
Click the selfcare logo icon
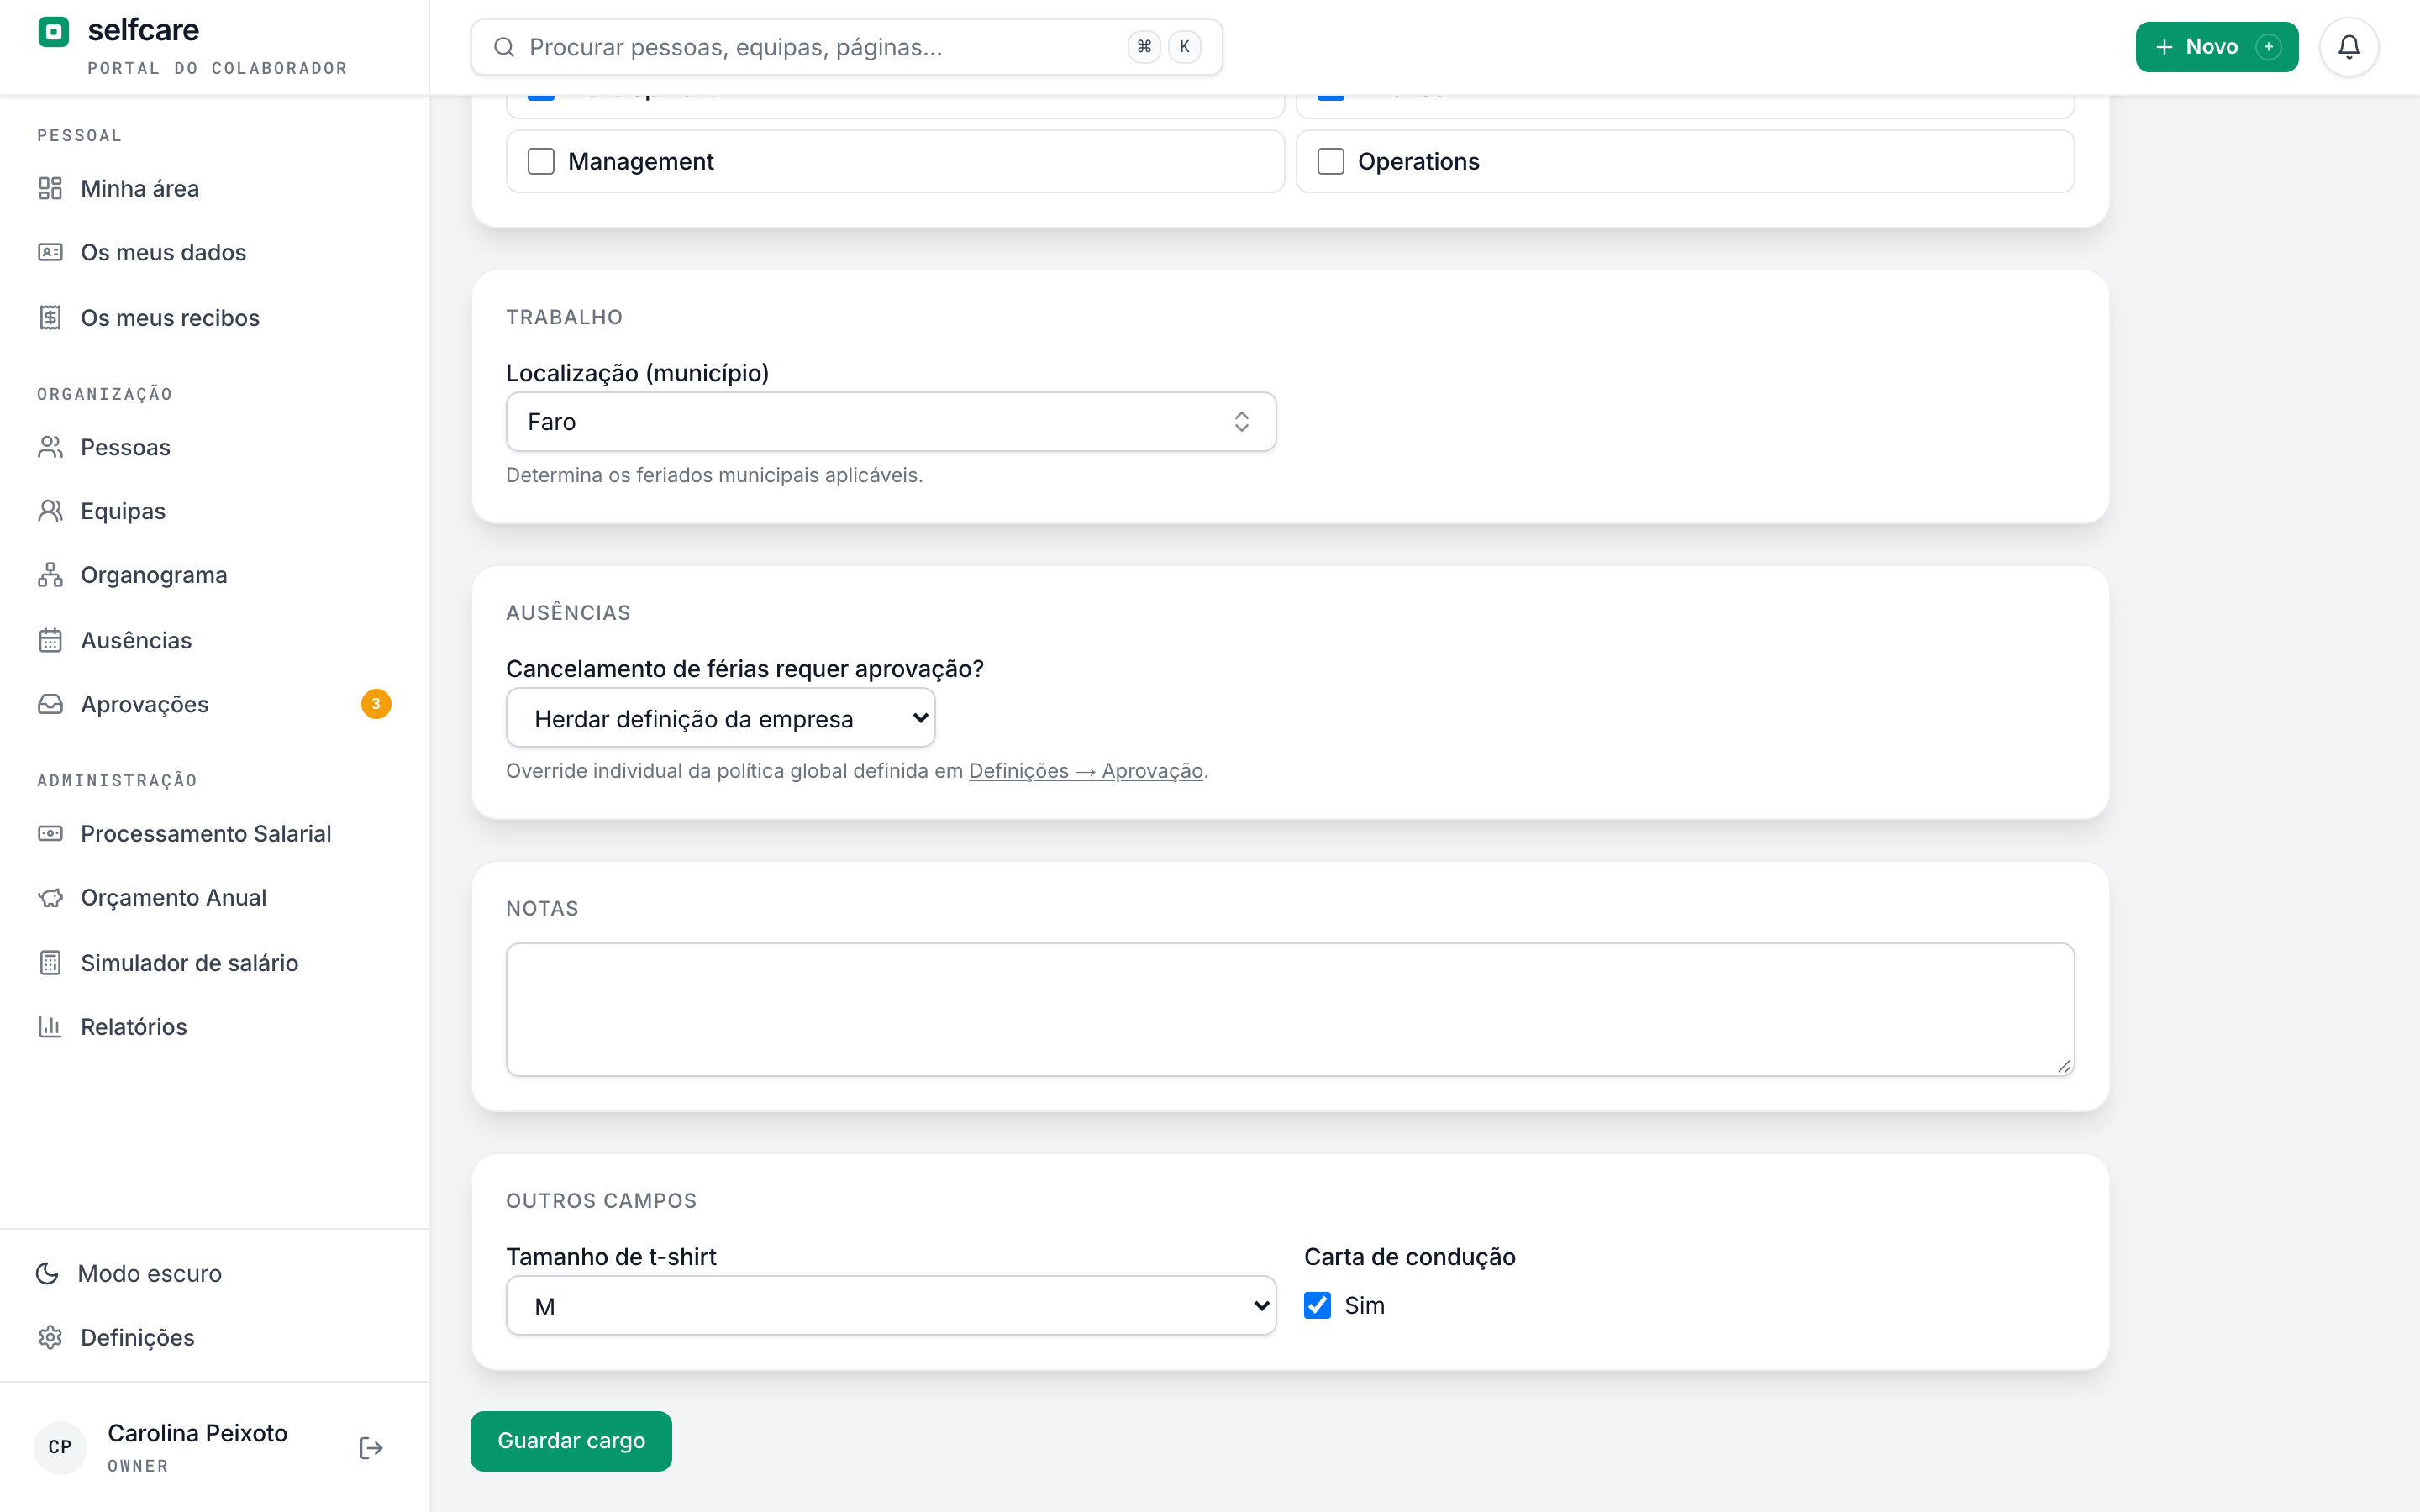pyautogui.click(x=53, y=31)
